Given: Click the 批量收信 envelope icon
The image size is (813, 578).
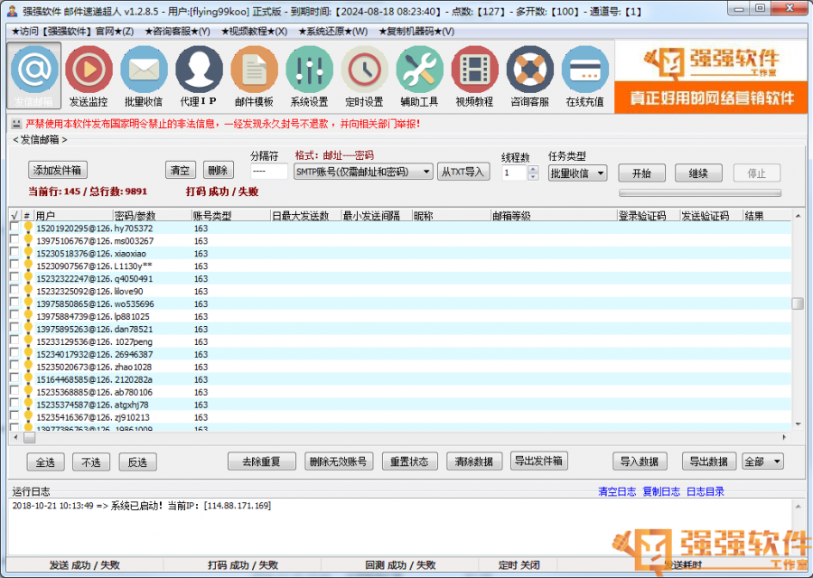Looking at the screenshot, I should [144, 70].
